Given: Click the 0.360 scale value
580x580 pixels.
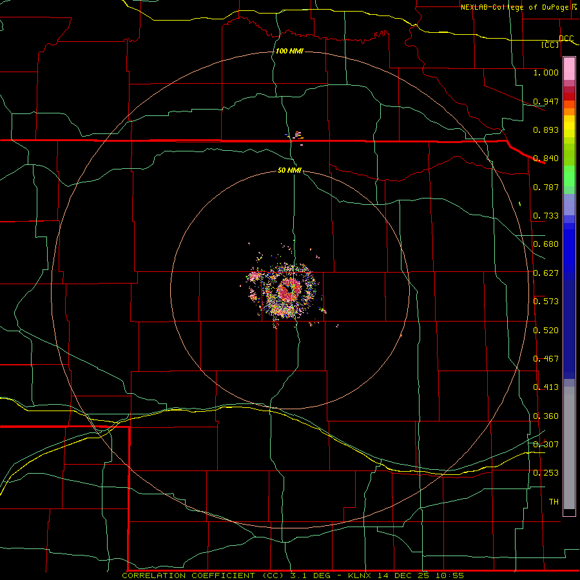Looking at the screenshot, I should pos(546,416).
